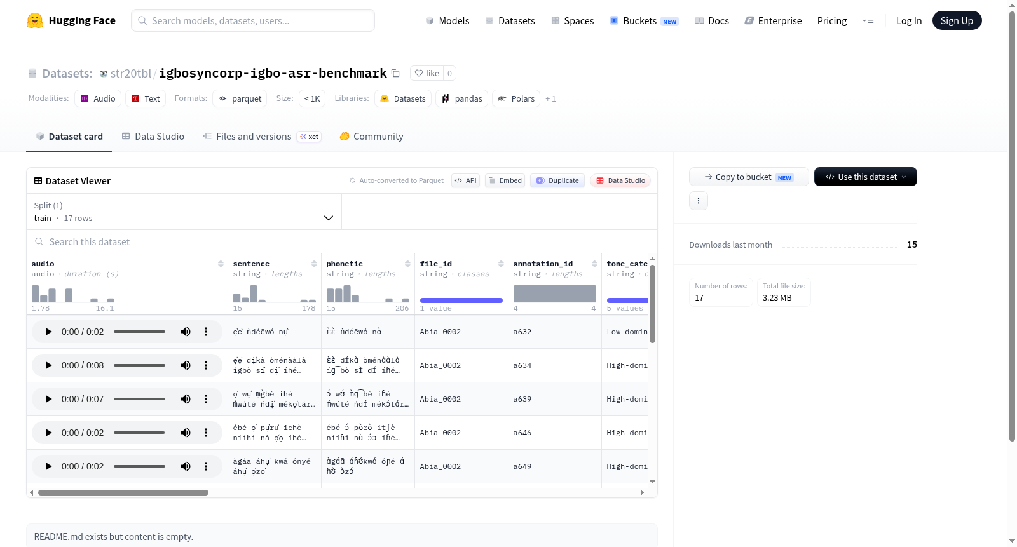This screenshot has width=1017, height=547.
Task: Expand the train split selector
Action: pos(184,212)
